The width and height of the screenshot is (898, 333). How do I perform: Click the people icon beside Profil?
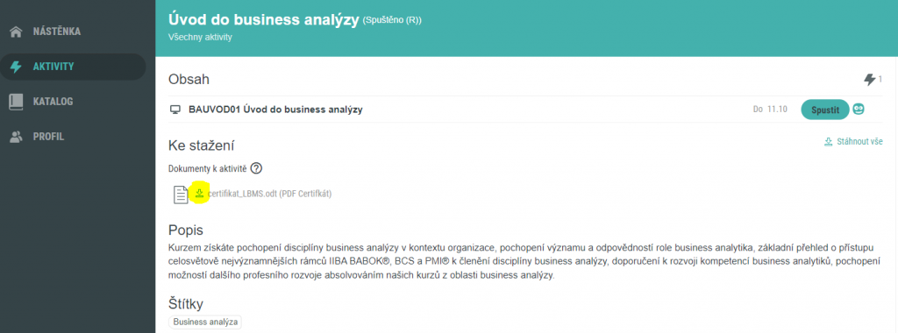[x=16, y=137]
